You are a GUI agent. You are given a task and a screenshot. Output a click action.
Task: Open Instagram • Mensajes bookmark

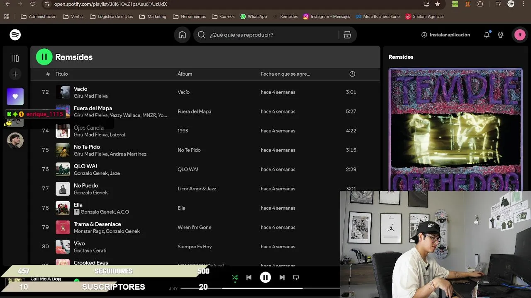tap(326, 17)
